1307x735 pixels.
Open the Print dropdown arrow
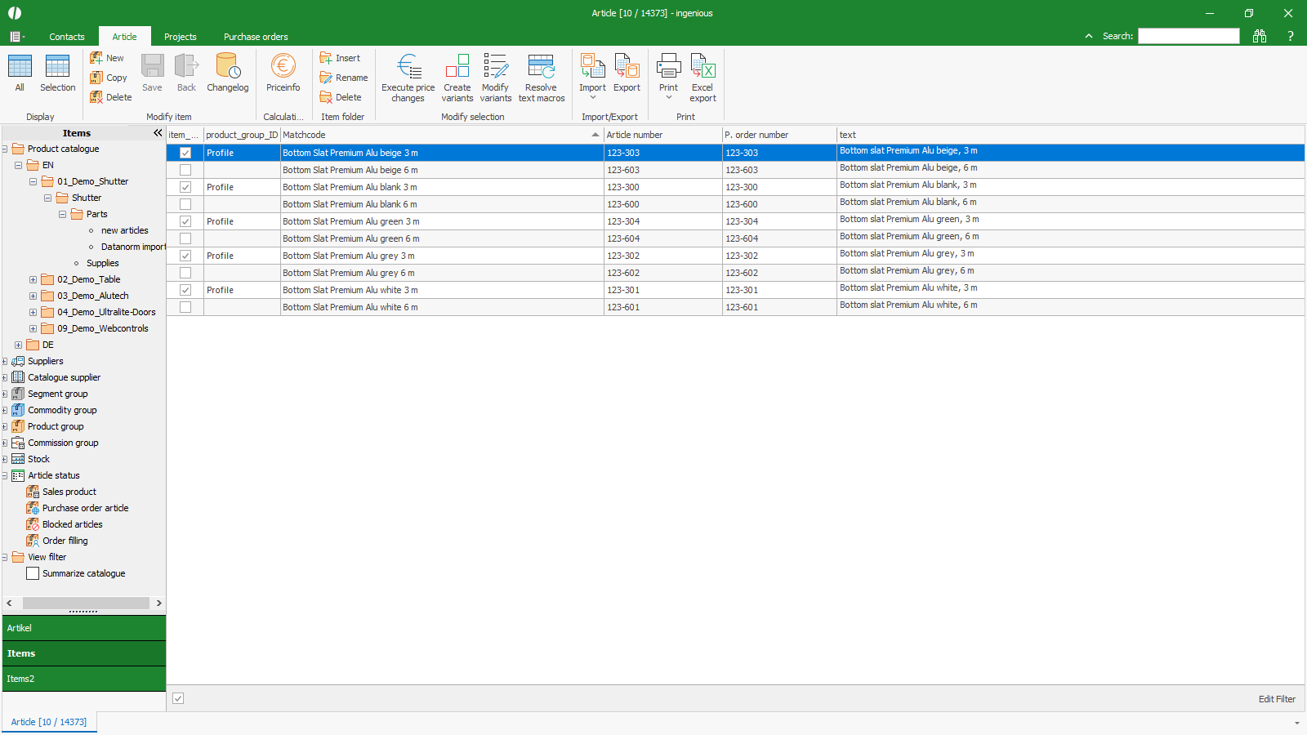pos(668,98)
